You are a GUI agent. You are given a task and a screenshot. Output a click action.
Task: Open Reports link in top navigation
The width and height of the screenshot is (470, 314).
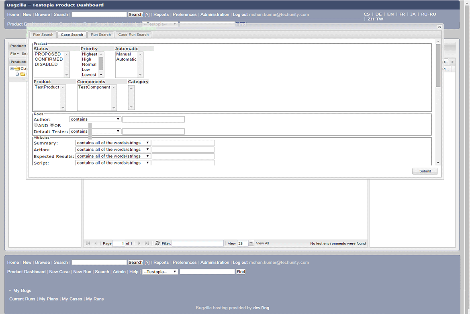161,14
